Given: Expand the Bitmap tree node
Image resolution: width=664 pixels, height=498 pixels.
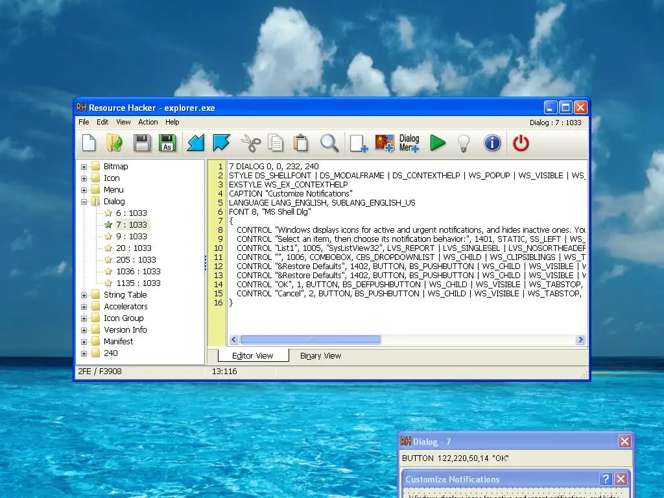Looking at the screenshot, I should [x=84, y=167].
